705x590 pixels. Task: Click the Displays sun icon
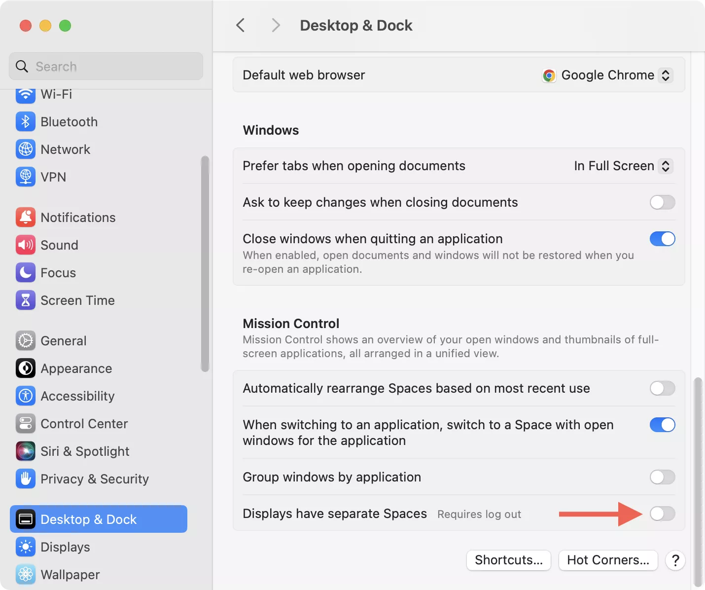(26, 547)
